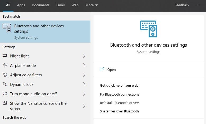Click the Narrator cursor monitor icon
Screen dimensions: 206x124
5,103
